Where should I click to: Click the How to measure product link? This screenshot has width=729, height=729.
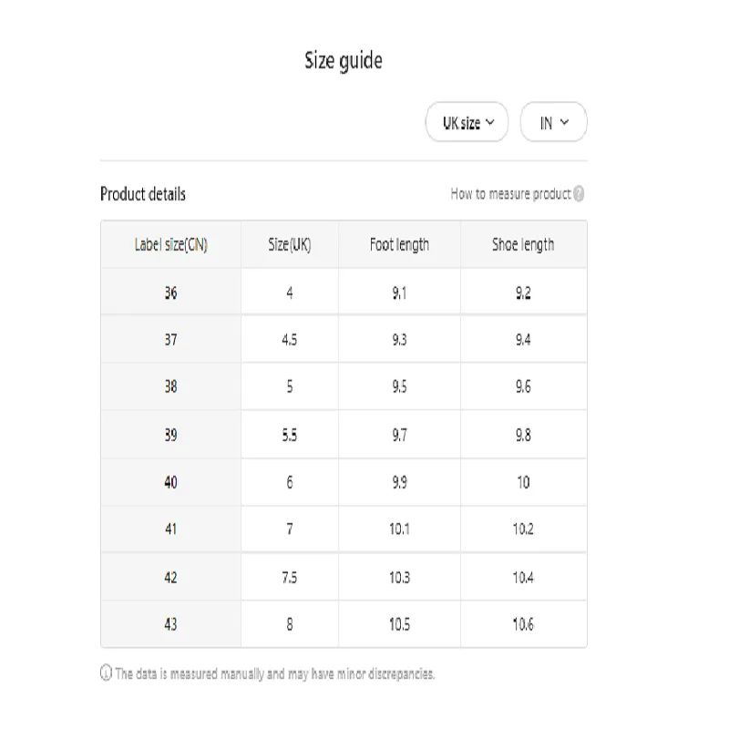(x=510, y=194)
